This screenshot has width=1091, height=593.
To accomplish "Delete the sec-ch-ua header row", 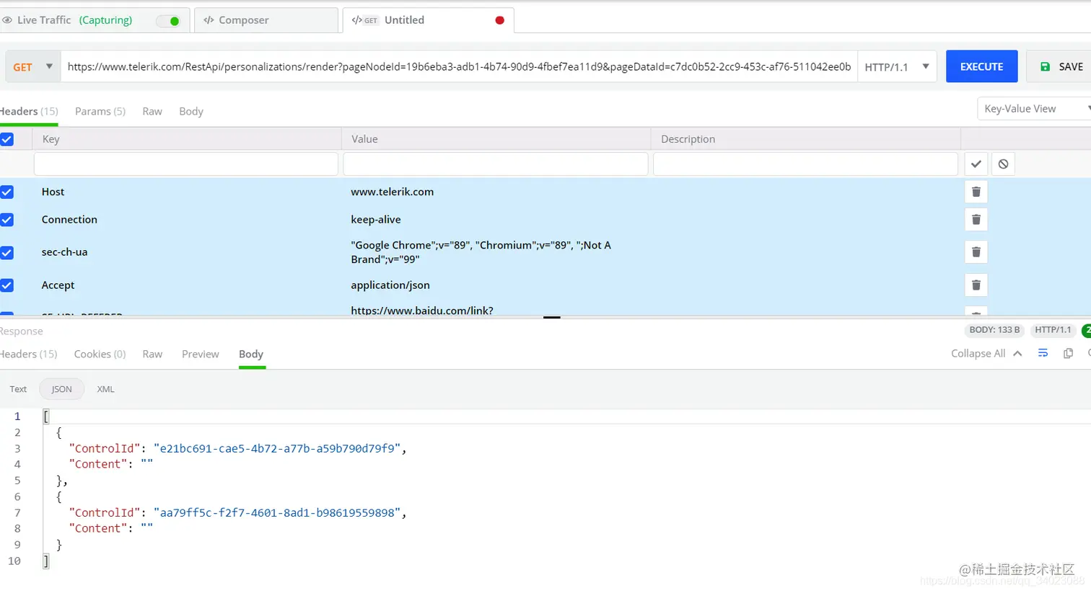I will pyautogui.click(x=976, y=252).
